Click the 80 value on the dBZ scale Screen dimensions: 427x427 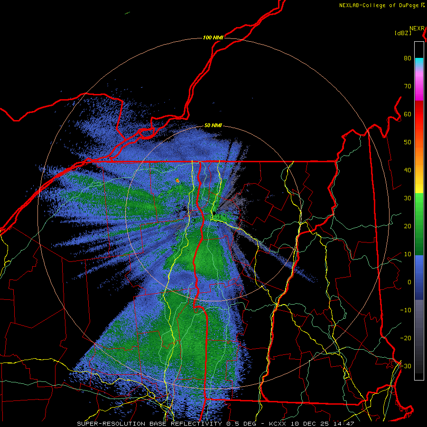[408, 58]
